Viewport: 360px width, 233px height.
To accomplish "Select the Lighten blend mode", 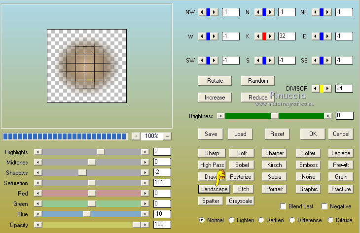I will (232, 220).
